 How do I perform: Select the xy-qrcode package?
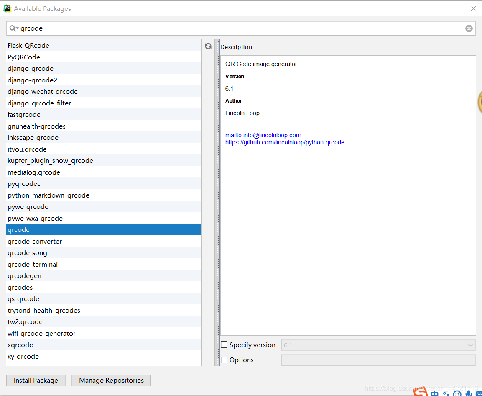pyautogui.click(x=104, y=356)
